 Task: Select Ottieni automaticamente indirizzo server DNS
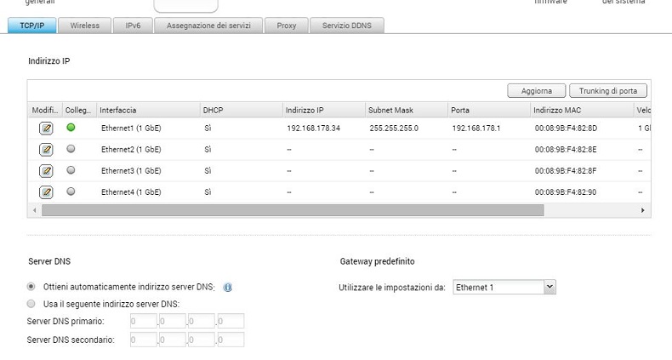31,288
